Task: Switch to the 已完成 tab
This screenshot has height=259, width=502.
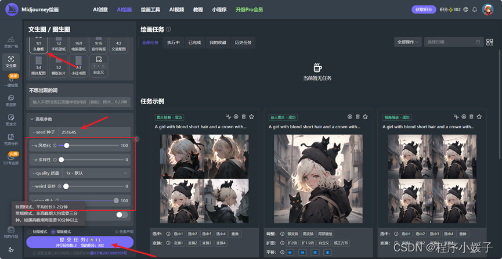Action: pyautogui.click(x=194, y=42)
